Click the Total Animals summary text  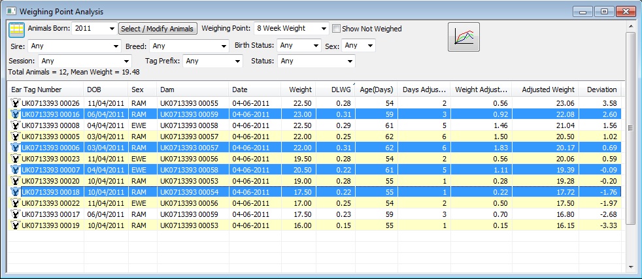point(74,72)
